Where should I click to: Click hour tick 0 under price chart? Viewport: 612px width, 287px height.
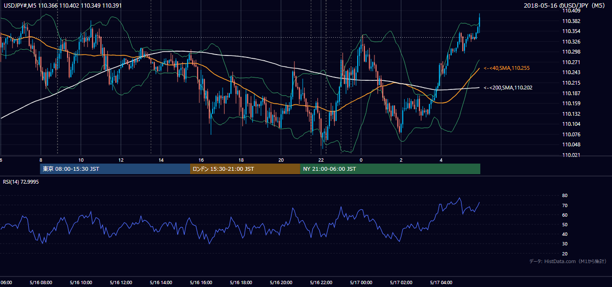click(361, 160)
